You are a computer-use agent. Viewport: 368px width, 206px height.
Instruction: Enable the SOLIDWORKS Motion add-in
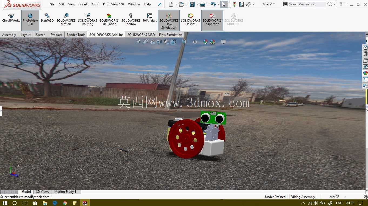66,20
